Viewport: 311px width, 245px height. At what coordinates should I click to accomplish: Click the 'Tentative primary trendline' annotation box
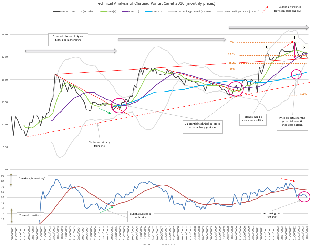tap(100, 145)
